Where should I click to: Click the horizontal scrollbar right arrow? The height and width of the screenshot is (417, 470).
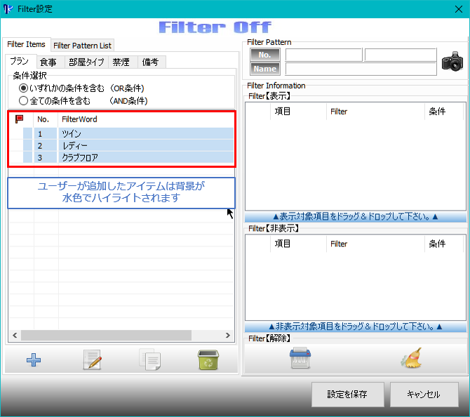pyautogui.click(x=227, y=336)
